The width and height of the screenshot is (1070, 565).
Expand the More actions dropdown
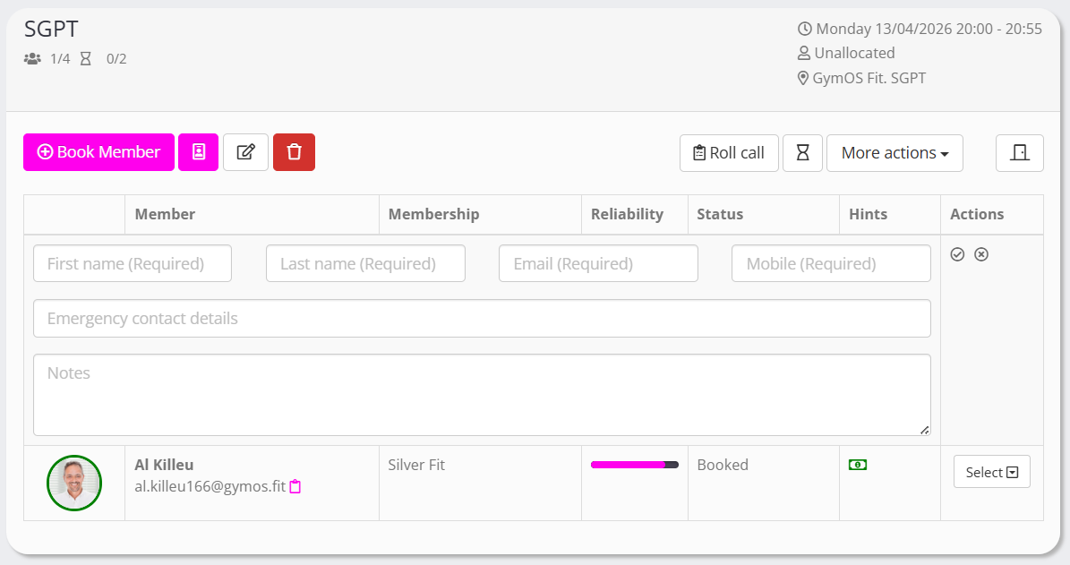[894, 153]
